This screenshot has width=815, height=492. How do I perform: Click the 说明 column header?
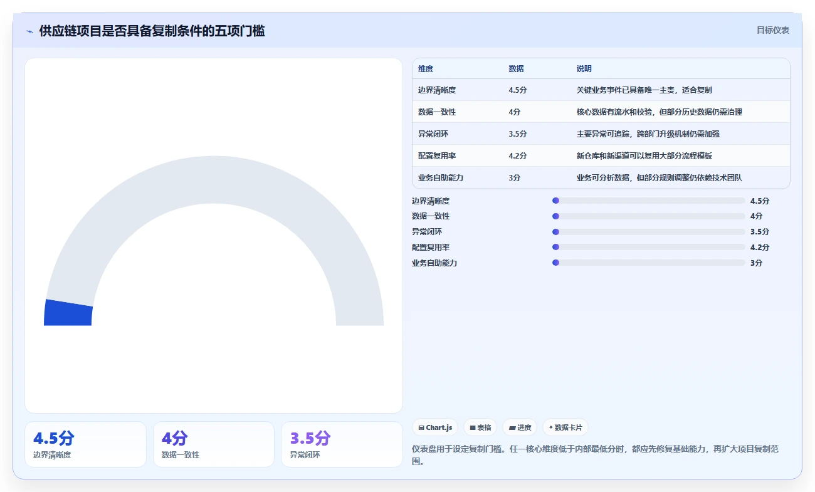tap(584, 69)
